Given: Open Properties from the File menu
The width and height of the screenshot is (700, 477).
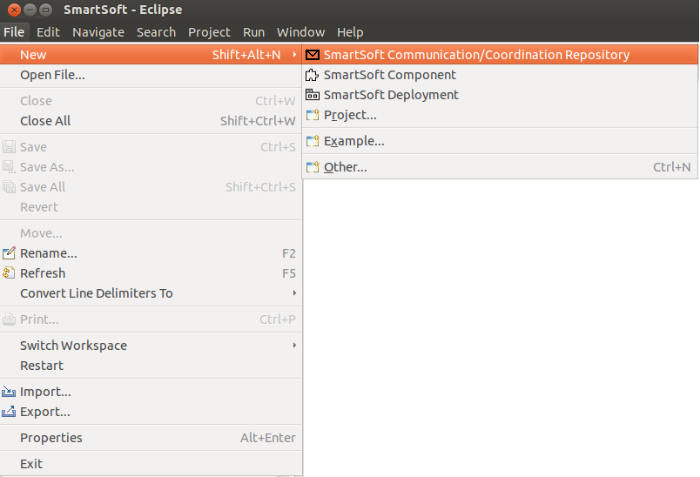Looking at the screenshot, I should tap(151, 438).
